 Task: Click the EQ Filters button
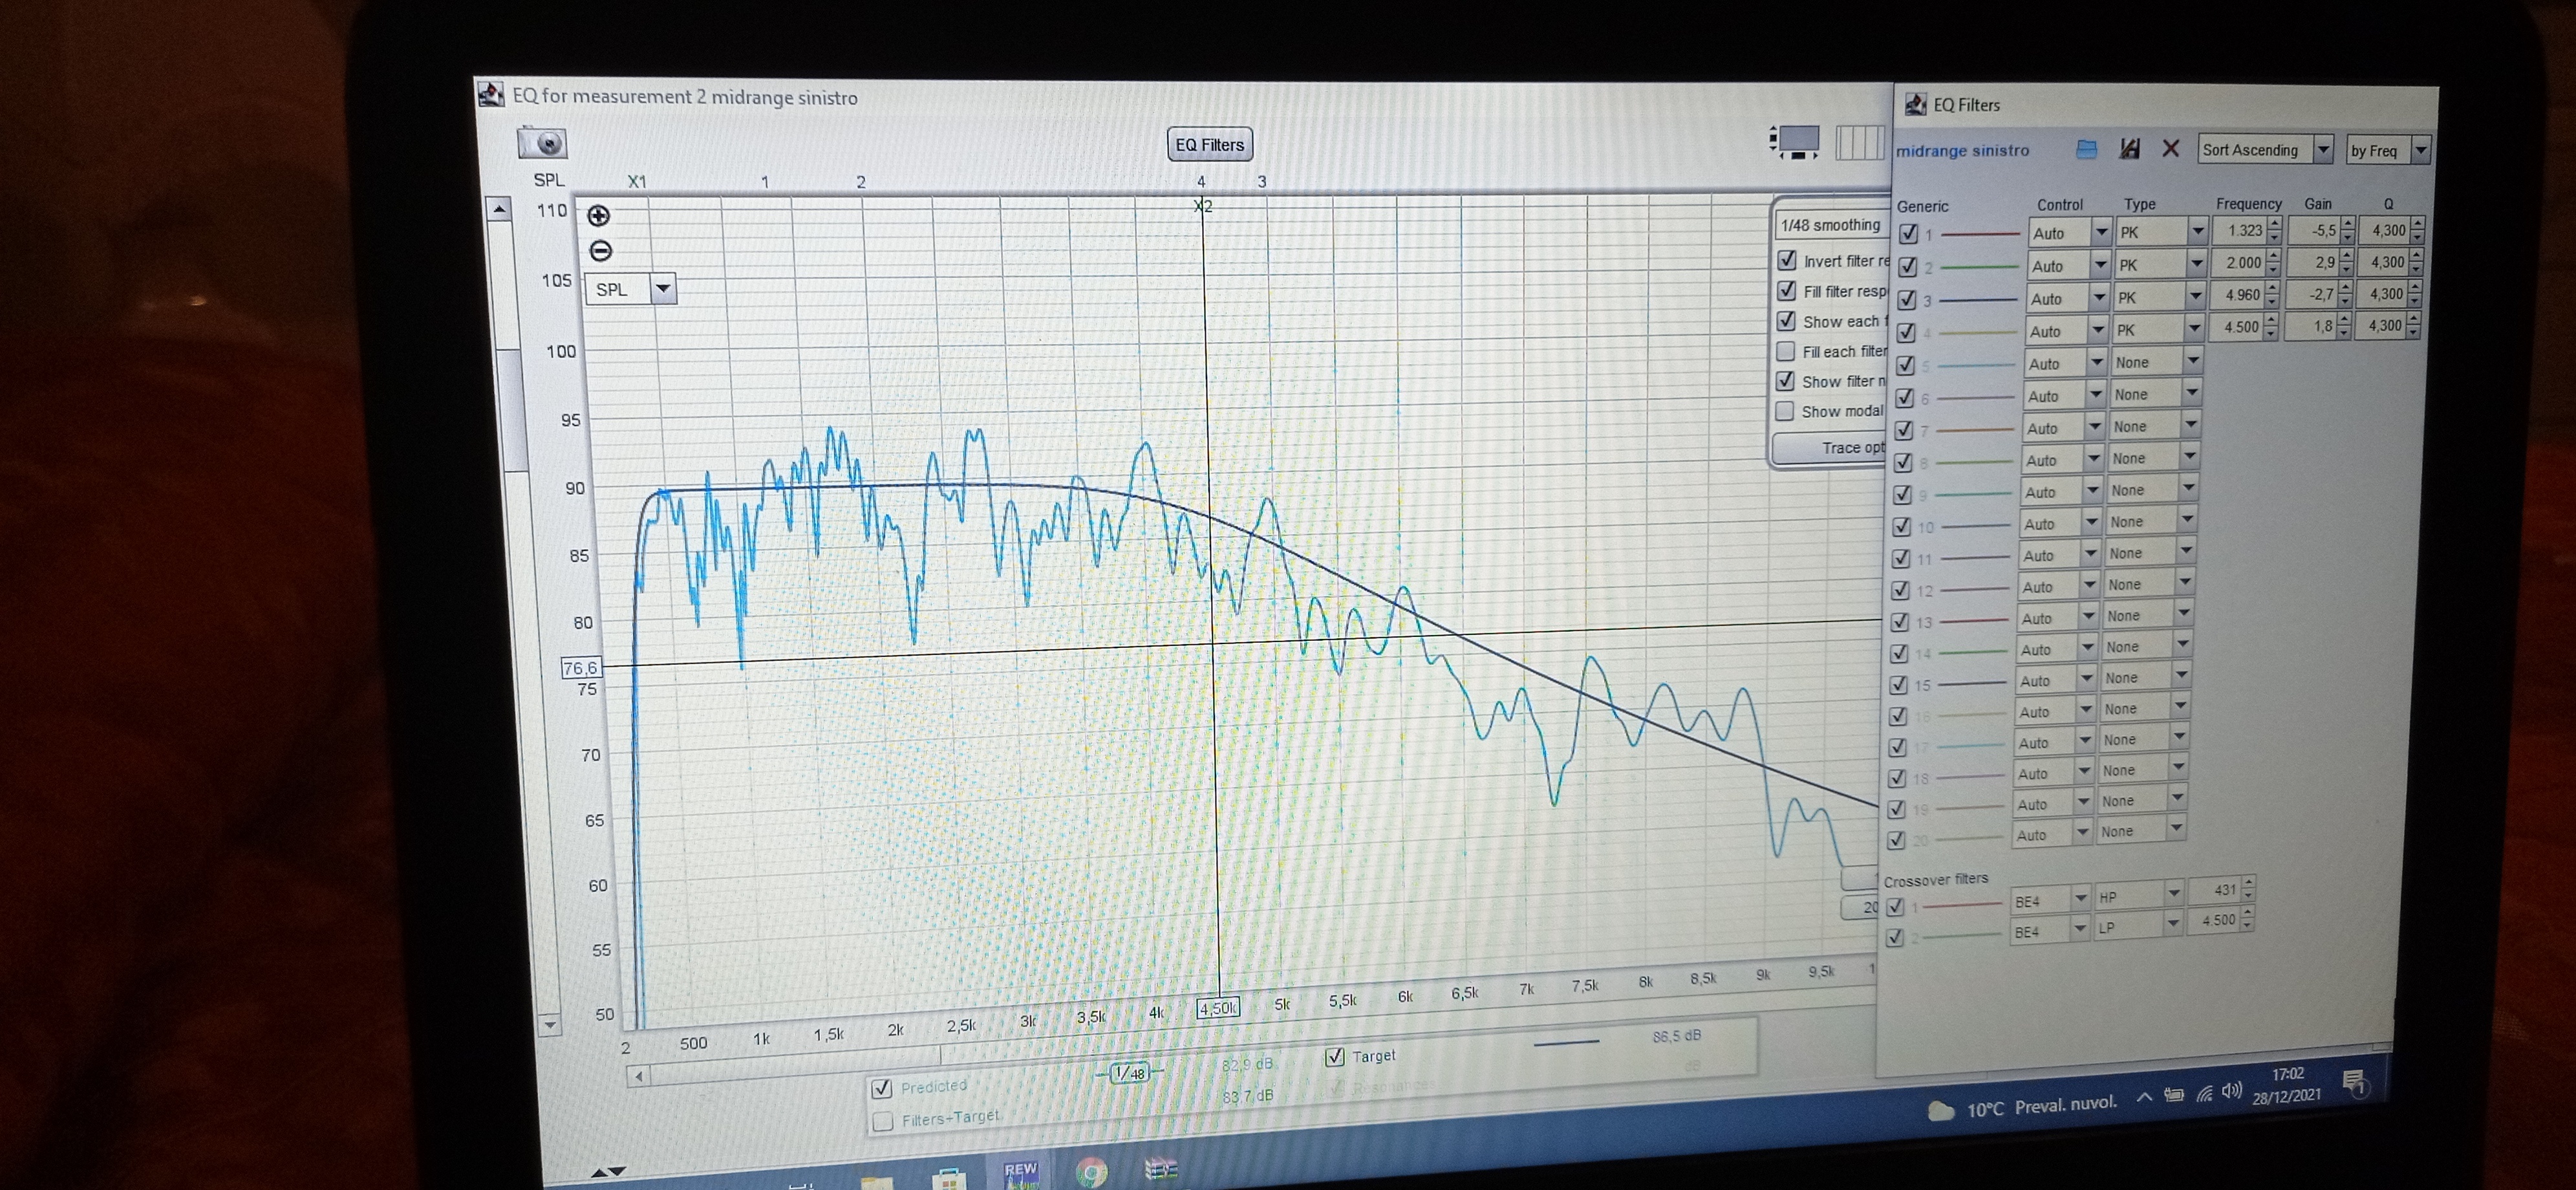pos(1209,144)
